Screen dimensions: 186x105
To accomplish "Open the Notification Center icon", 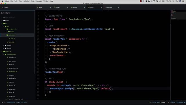I will pos(183,1).
